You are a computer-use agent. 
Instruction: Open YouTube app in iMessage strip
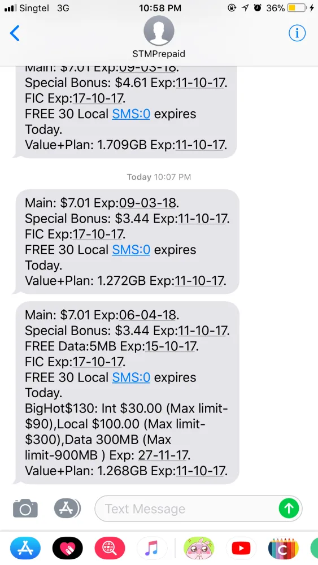(x=241, y=549)
